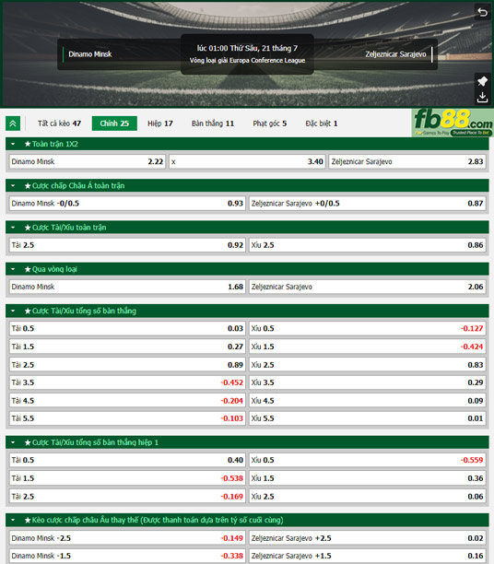Collapse Cược Tài/Xỉu tổng số bàn thắng hiệp 1
Screen dimensions: 494x564
click(x=13, y=442)
